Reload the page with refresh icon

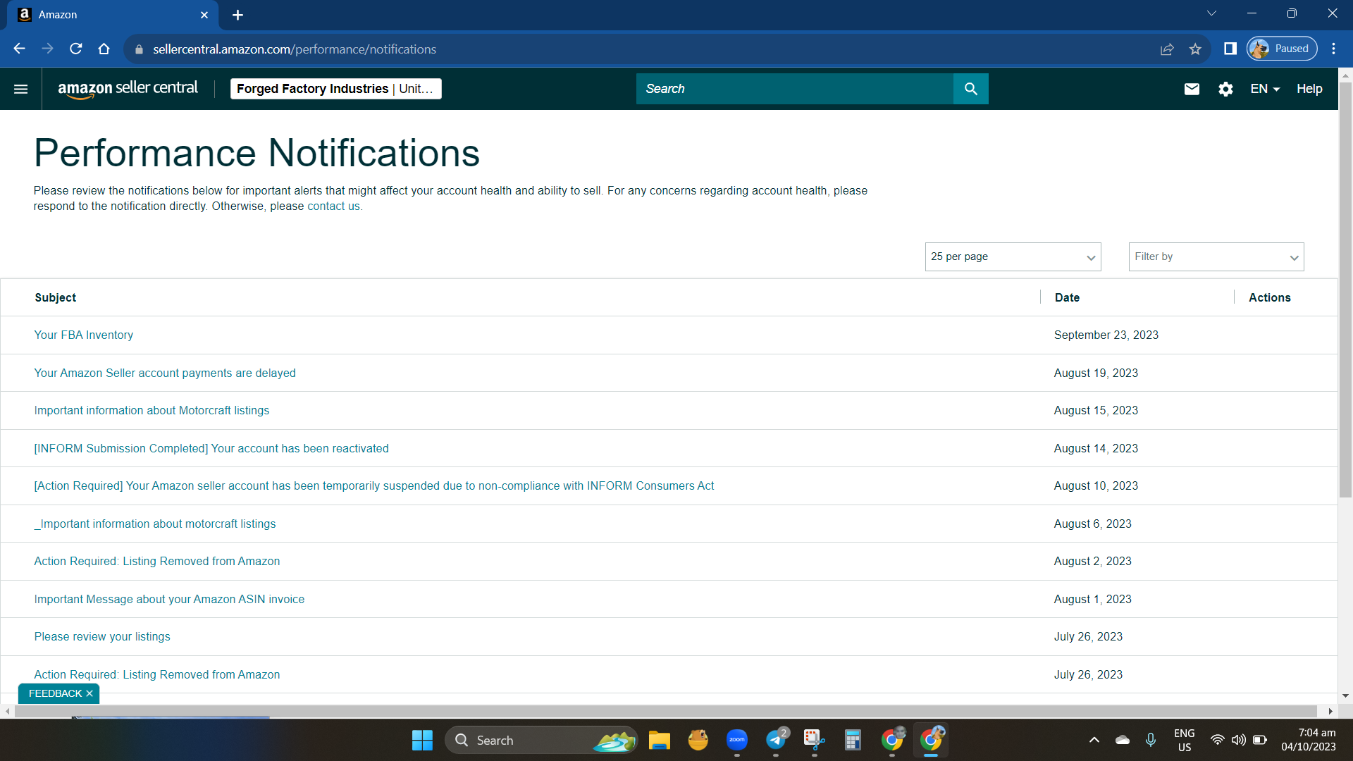76,49
